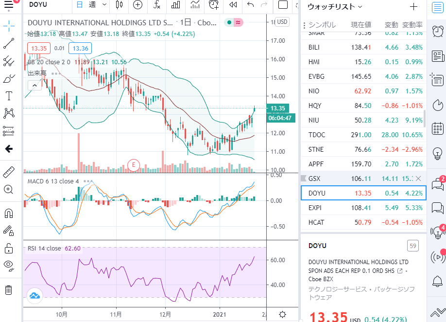The image size is (446, 322).
Task: Click the compare or add symbol plus icon
Action: click(x=137, y=4)
